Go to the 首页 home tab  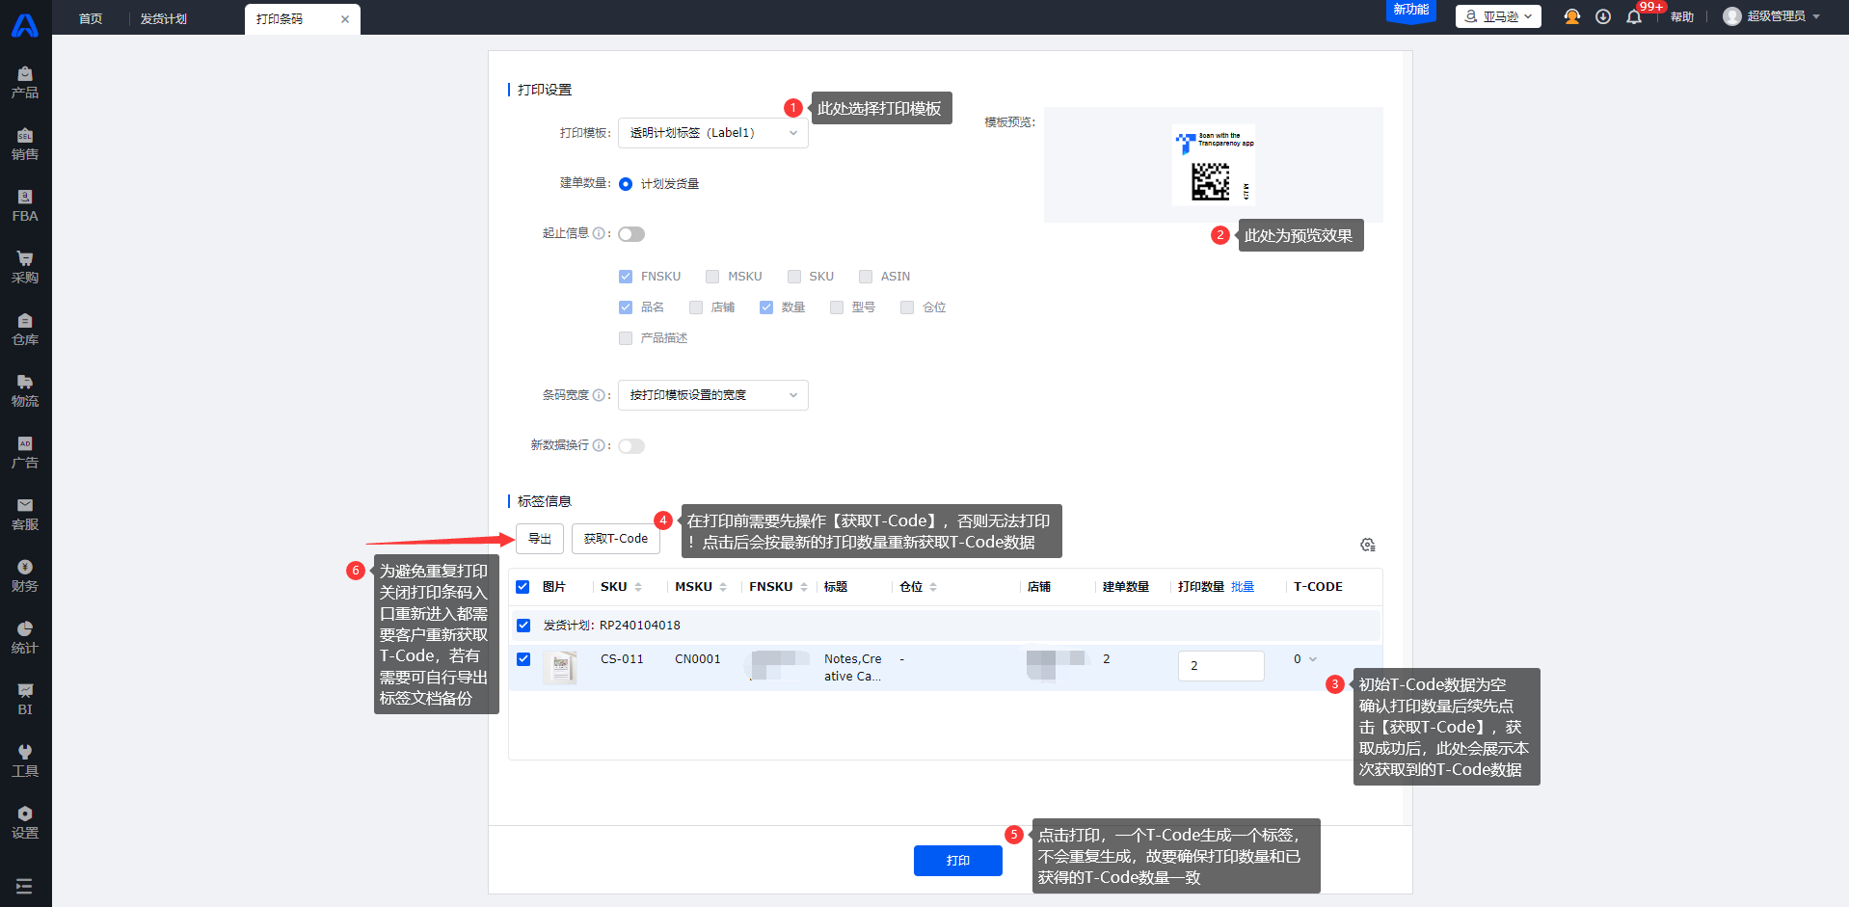click(x=91, y=19)
